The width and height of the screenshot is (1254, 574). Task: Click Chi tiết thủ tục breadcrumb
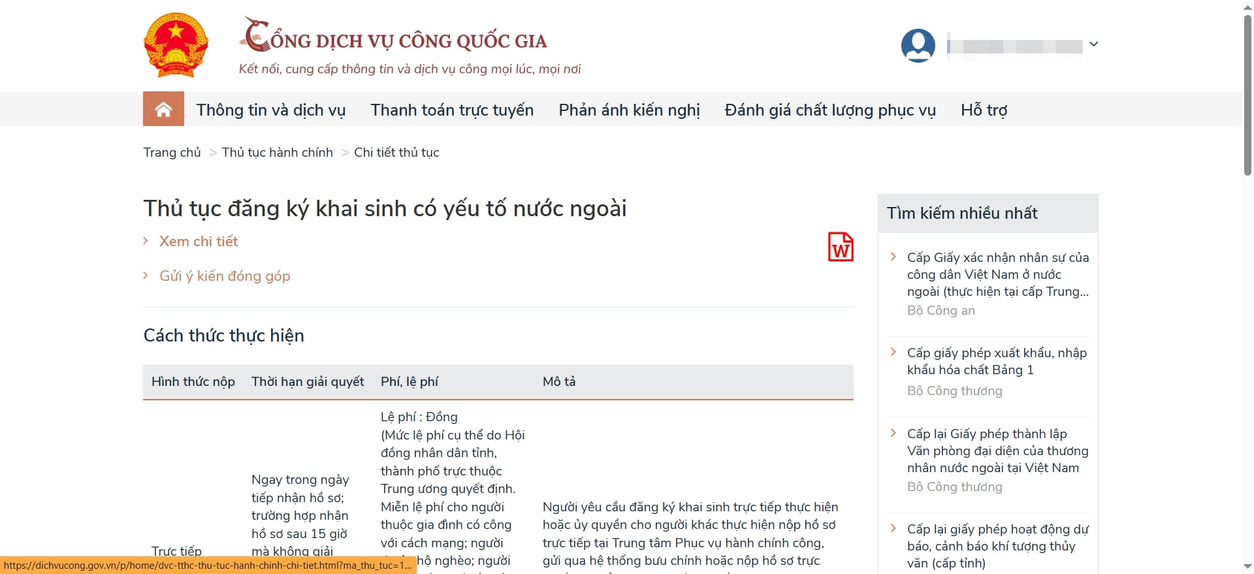[x=396, y=152]
